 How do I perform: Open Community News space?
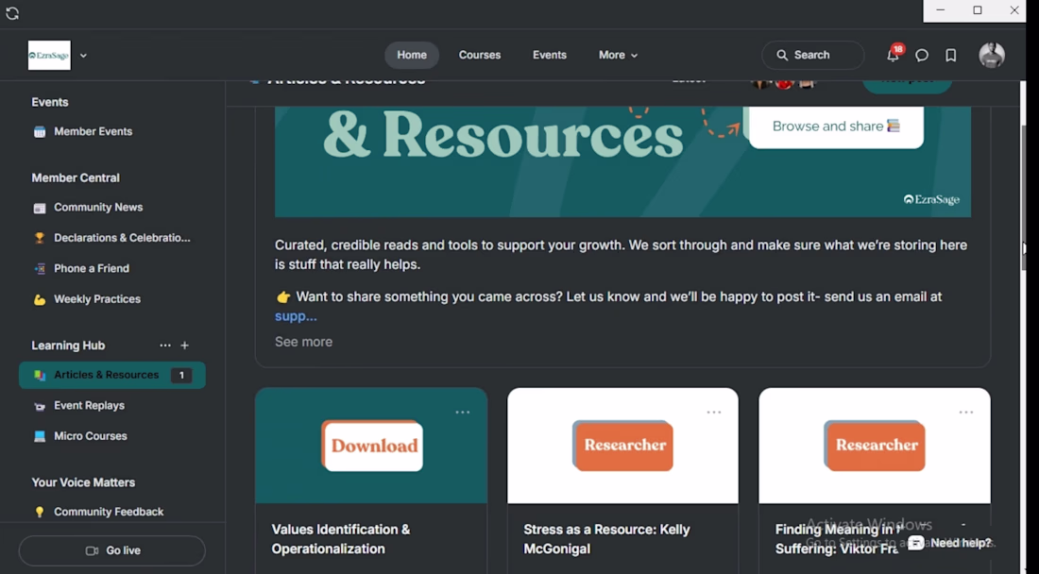pos(112,207)
